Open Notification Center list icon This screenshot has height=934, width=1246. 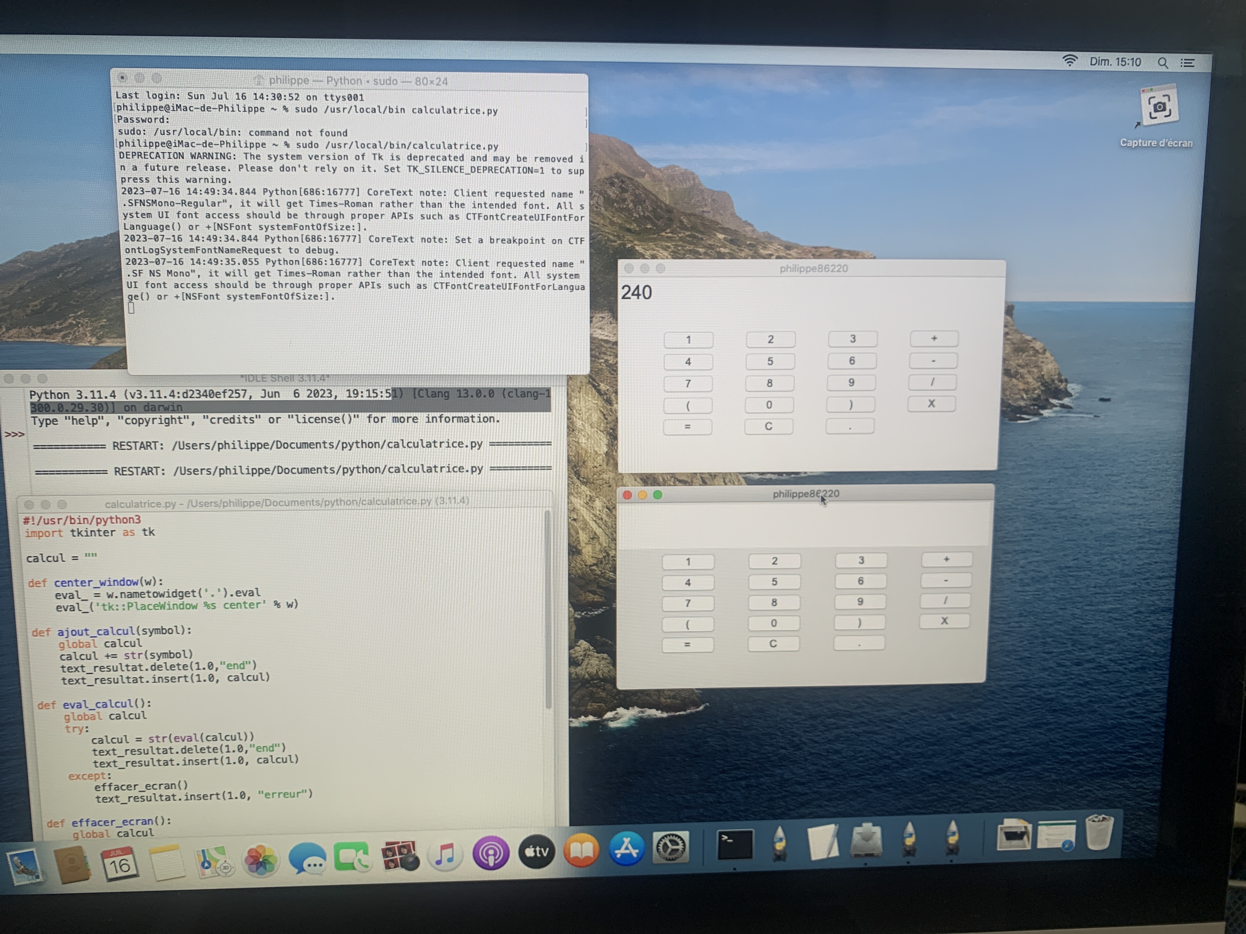point(1187,63)
